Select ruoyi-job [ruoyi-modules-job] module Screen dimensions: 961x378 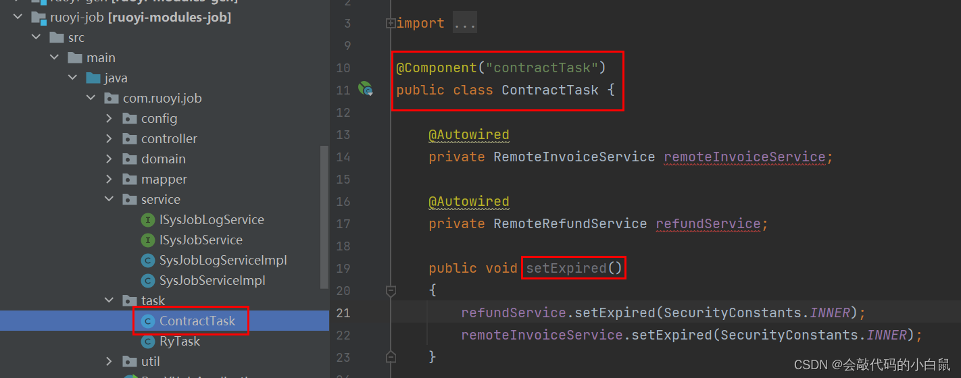tap(141, 18)
